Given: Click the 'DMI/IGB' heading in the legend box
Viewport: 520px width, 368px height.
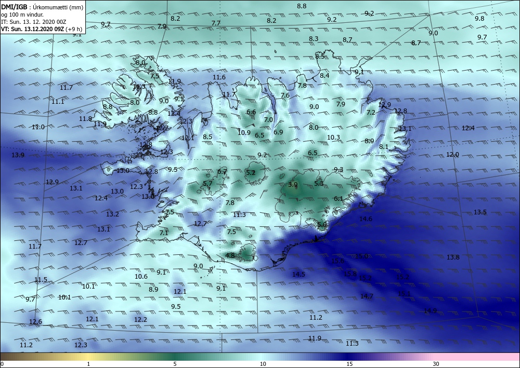Looking at the screenshot, I should 14,7.
